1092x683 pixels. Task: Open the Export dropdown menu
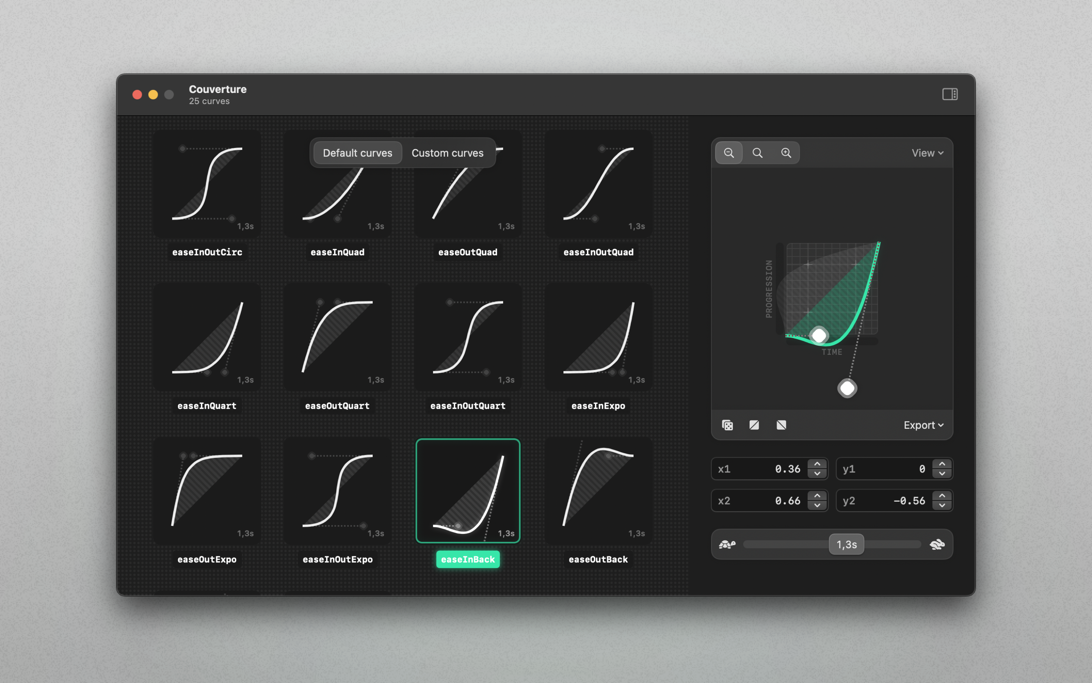pos(923,425)
